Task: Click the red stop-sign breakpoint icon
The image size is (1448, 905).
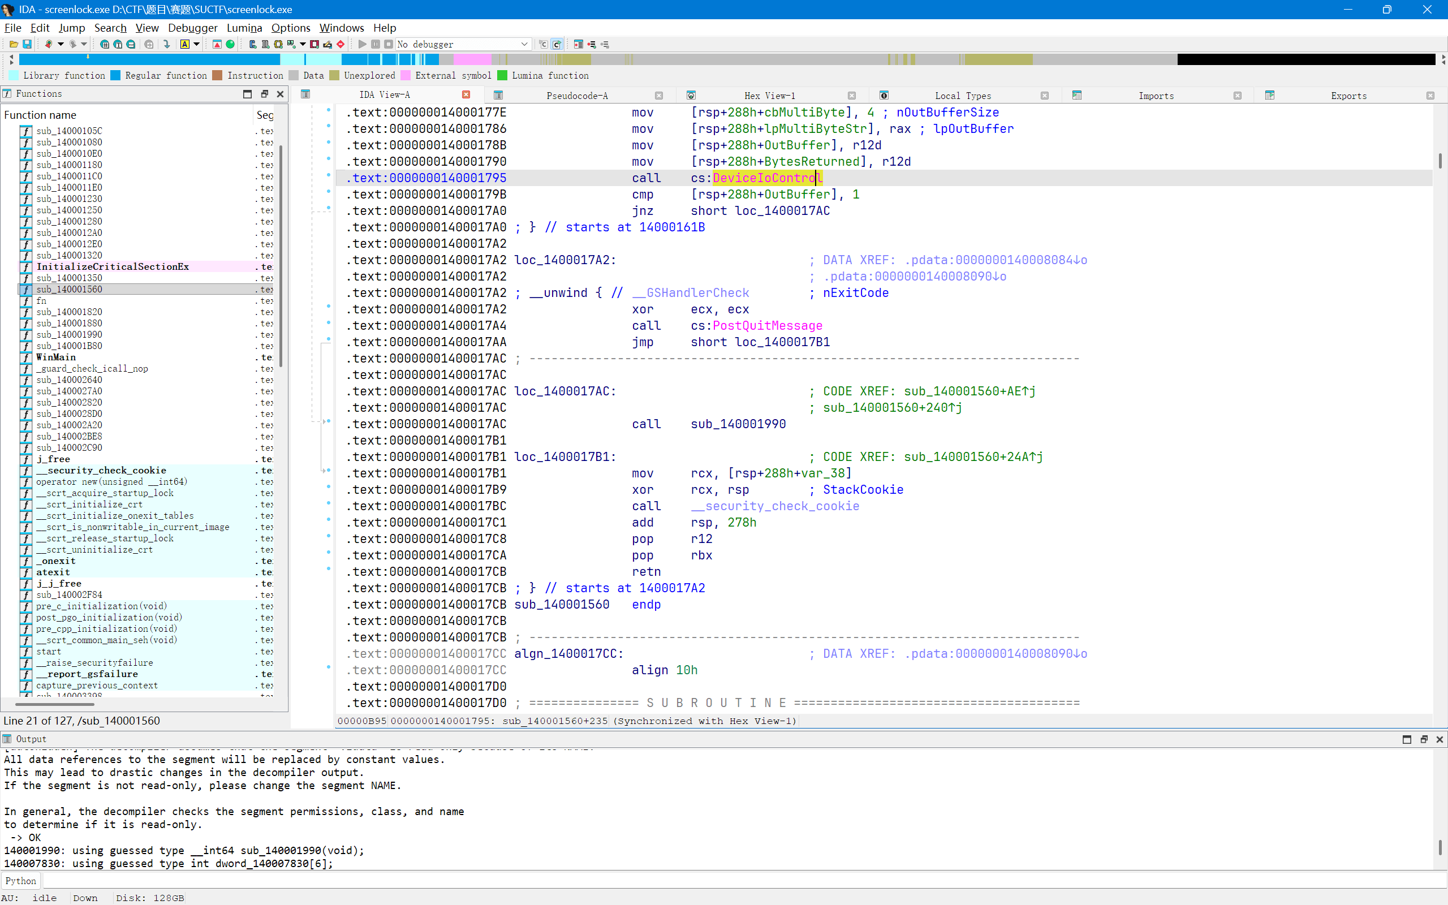Action: point(341,44)
